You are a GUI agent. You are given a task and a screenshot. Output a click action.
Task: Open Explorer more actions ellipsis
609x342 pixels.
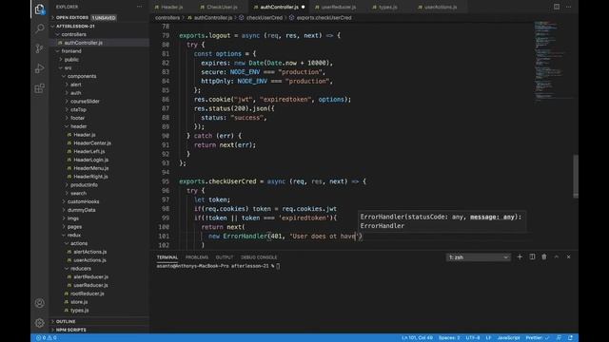click(140, 7)
